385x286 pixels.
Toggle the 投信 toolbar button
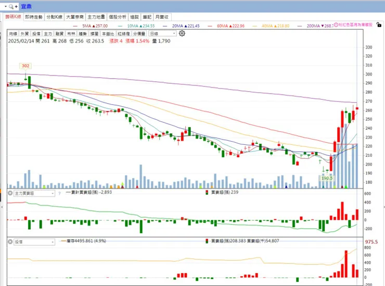(36, 34)
